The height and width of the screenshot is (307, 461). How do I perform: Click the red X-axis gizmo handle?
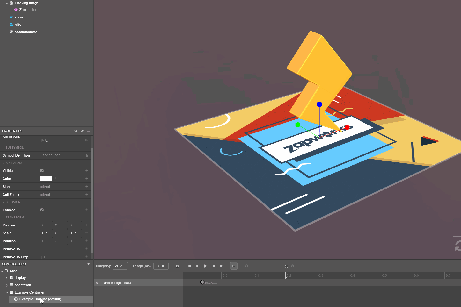[x=347, y=127]
